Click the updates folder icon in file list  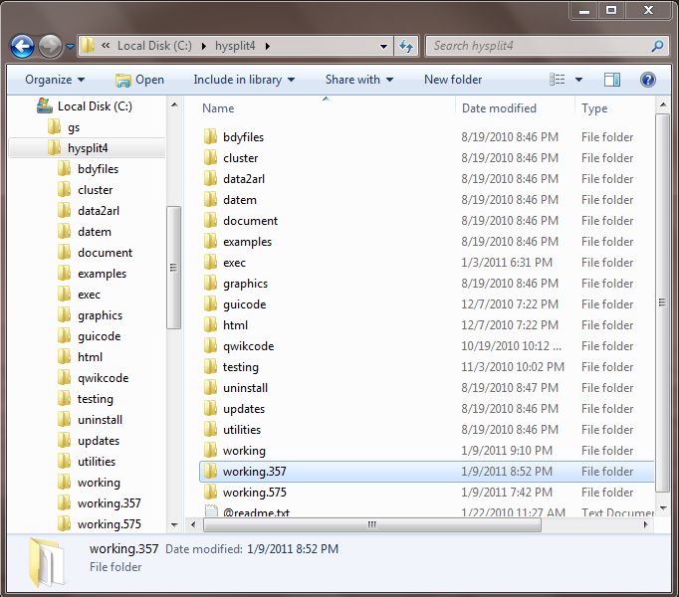tap(210, 408)
